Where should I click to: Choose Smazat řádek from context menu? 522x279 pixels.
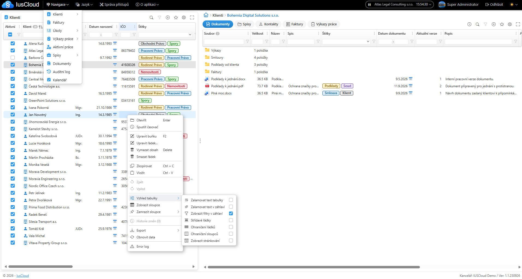click(x=155, y=157)
